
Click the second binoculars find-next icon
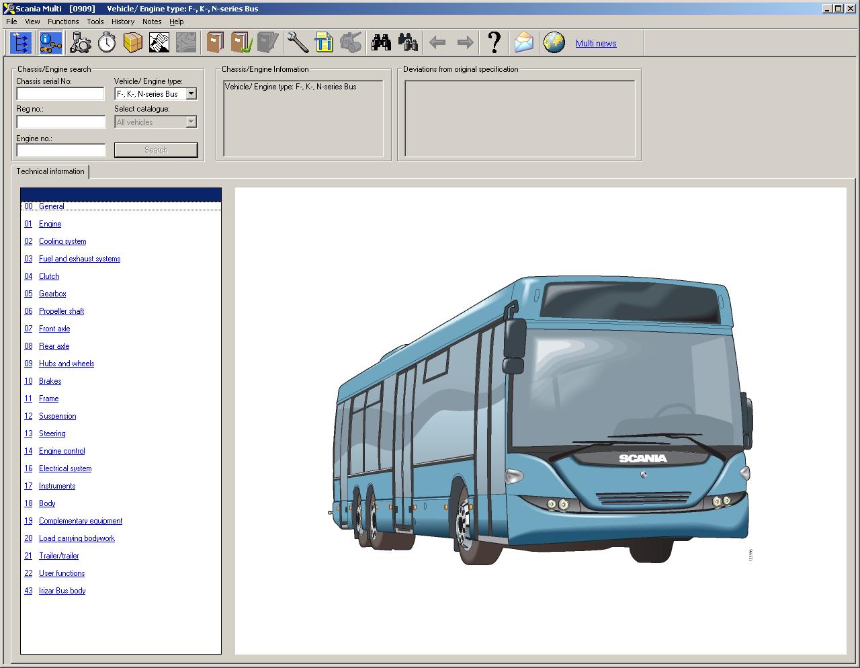pyautogui.click(x=408, y=43)
